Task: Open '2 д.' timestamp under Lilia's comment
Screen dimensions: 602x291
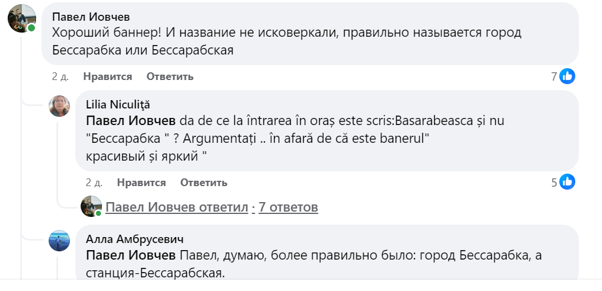Action: tap(94, 183)
